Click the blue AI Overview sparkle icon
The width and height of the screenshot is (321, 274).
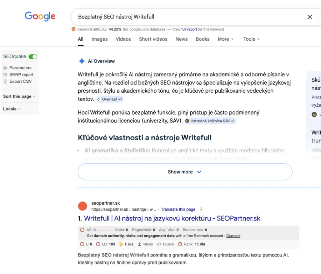point(82,61)
